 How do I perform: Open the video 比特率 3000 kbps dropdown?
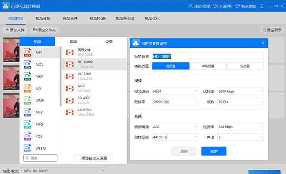pos(240,91)
